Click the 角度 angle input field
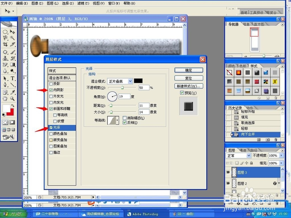291x218 pixels. [x=124, y=97]
